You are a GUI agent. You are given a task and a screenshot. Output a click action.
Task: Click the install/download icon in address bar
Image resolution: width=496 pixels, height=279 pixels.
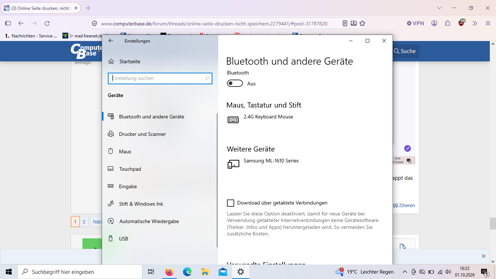click(x=354, y=23)
